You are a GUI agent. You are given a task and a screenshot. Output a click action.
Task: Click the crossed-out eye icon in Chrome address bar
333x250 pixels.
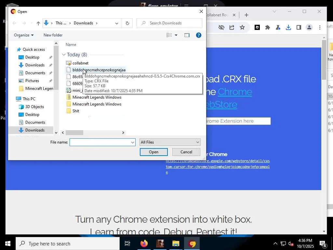pyautogui.click(x=221, y=27)
